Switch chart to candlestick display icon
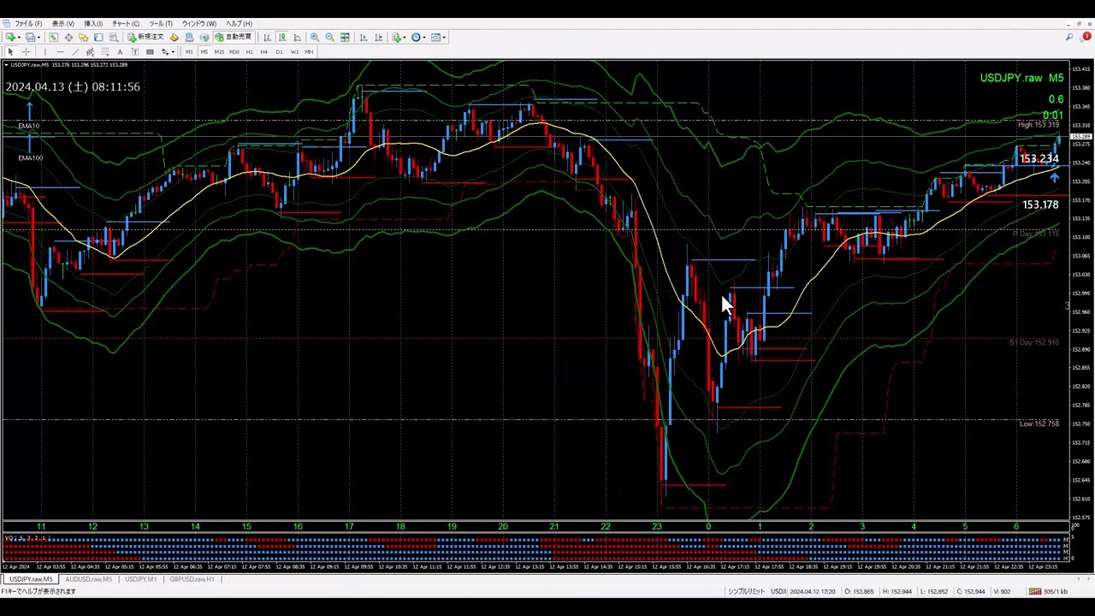1095x616 pixels. [x=282, y=38]
